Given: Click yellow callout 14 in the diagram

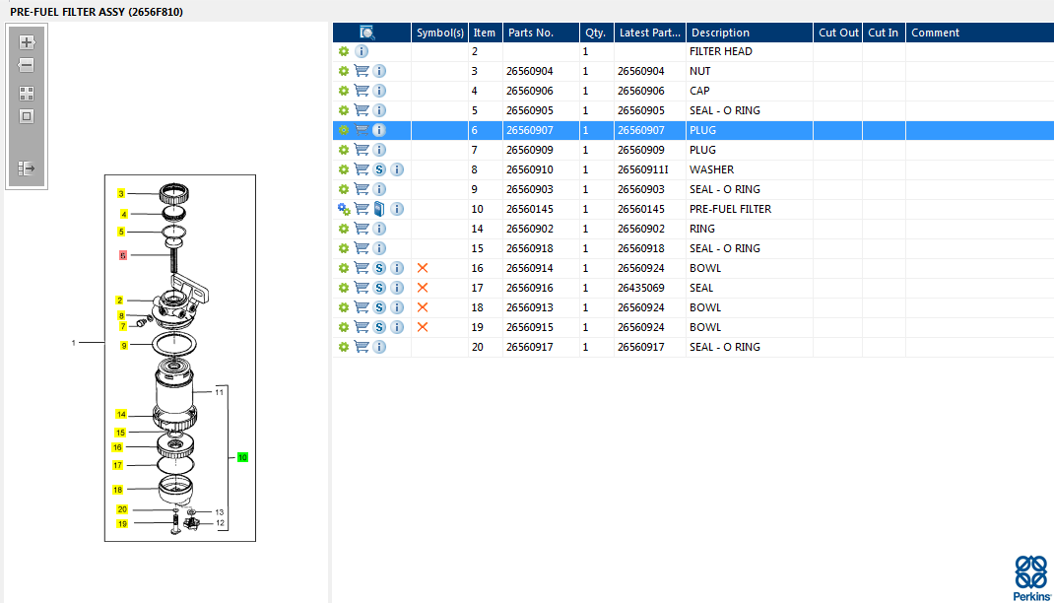Looking at the screenshot, I should coord(121,414).
